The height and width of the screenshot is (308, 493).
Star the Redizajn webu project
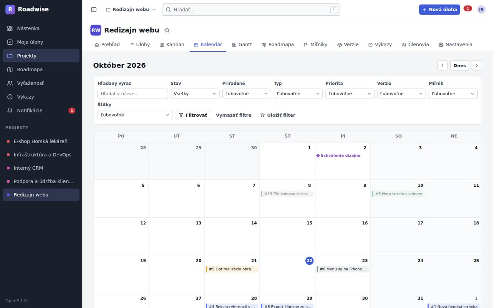coord(167,30)
